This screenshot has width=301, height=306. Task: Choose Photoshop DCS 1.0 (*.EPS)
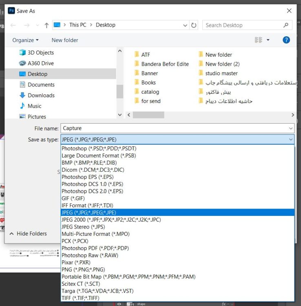pyautogui.click(x=177, y=184)
